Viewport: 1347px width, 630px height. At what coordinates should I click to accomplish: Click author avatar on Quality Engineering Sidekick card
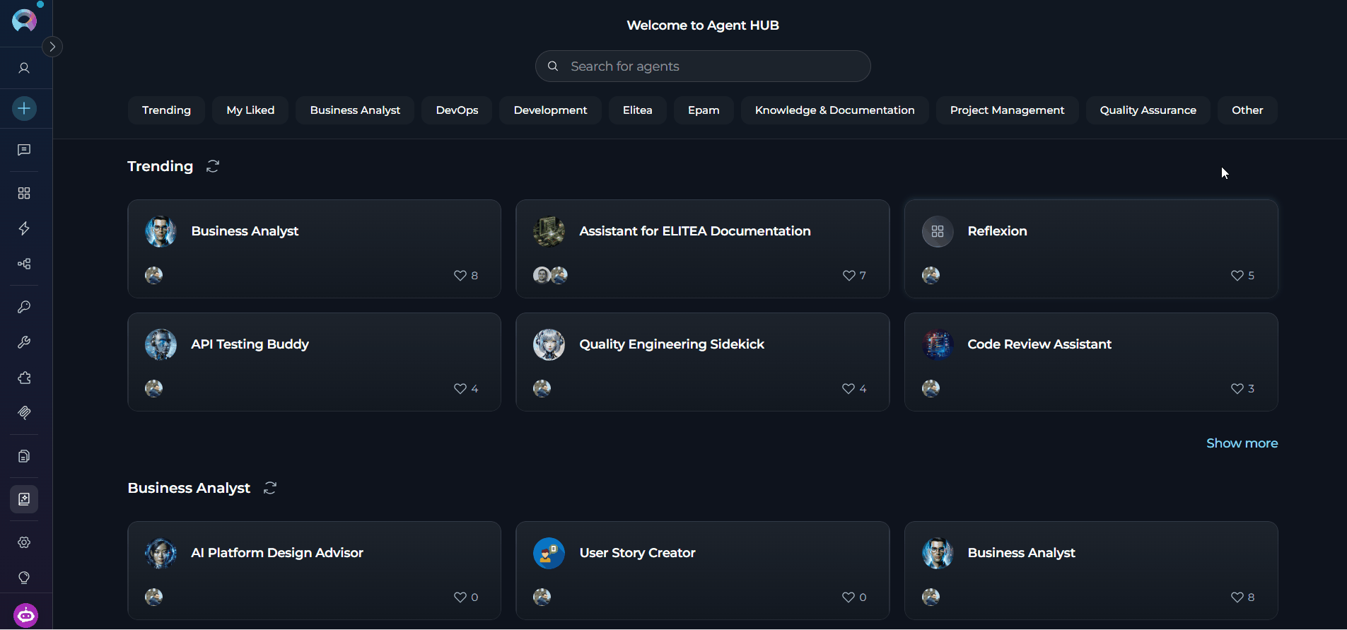(x=542, y=388)
